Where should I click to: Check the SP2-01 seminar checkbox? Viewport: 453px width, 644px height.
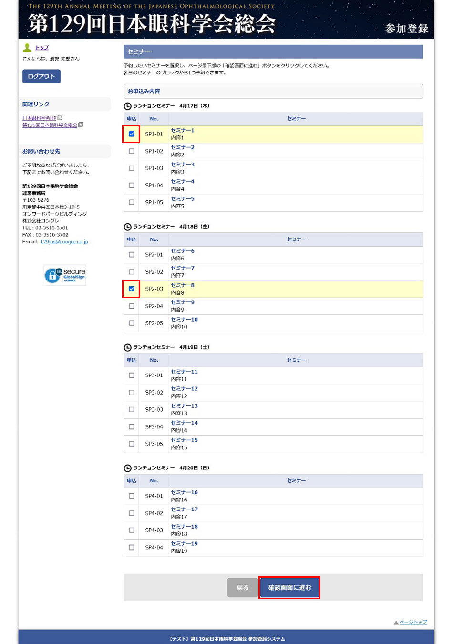(132, 255)
